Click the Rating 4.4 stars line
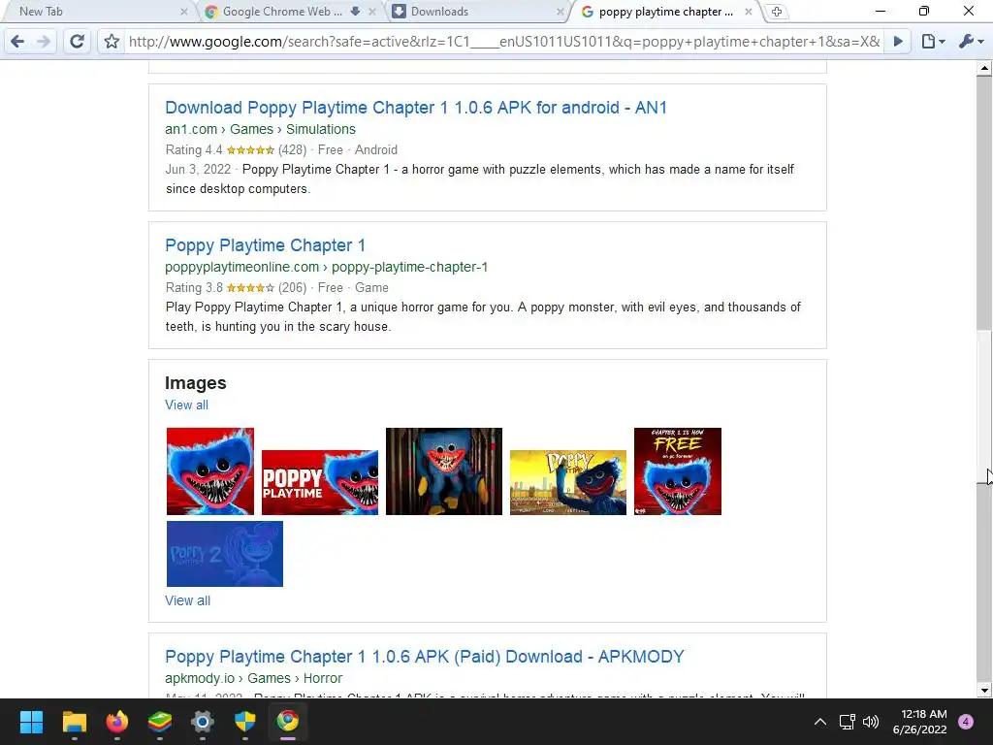Image resolution: width=993 pixels, height=745 pixels. [281, 150]
